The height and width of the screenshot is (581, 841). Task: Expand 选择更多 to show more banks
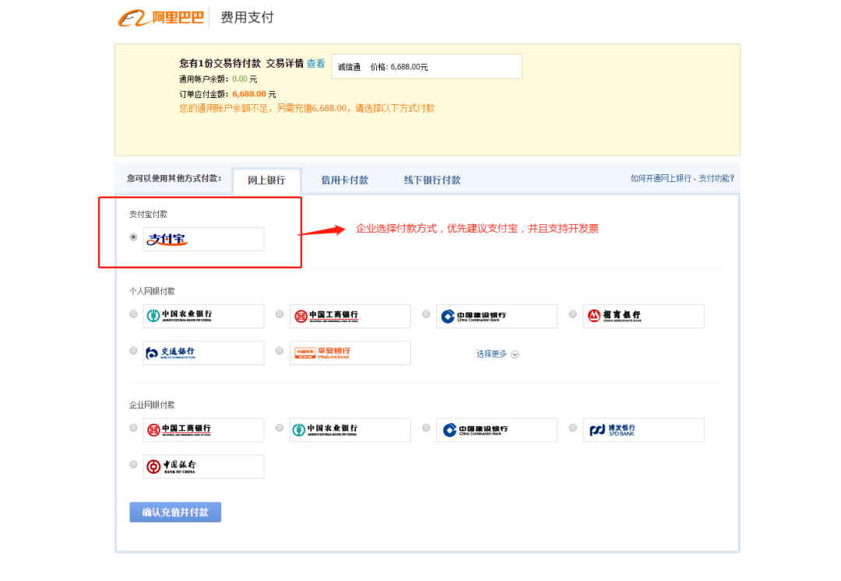(497, 354)
